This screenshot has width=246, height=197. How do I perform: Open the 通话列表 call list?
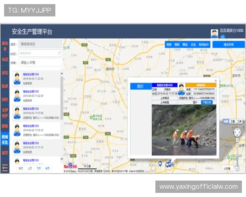pyautogui.click(x=229, y=45)
